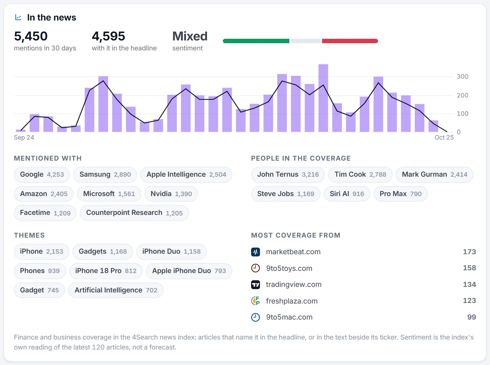Click the 158 count for 9to5toys.com
This screenshot has width=490, height=365.
469,268
